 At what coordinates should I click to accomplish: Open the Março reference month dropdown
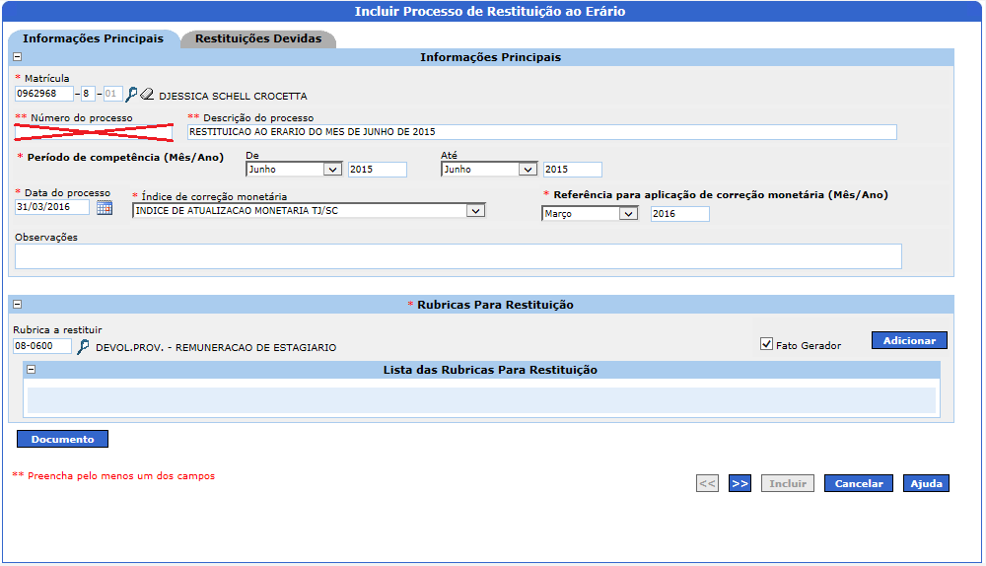(x=628, y=214)
